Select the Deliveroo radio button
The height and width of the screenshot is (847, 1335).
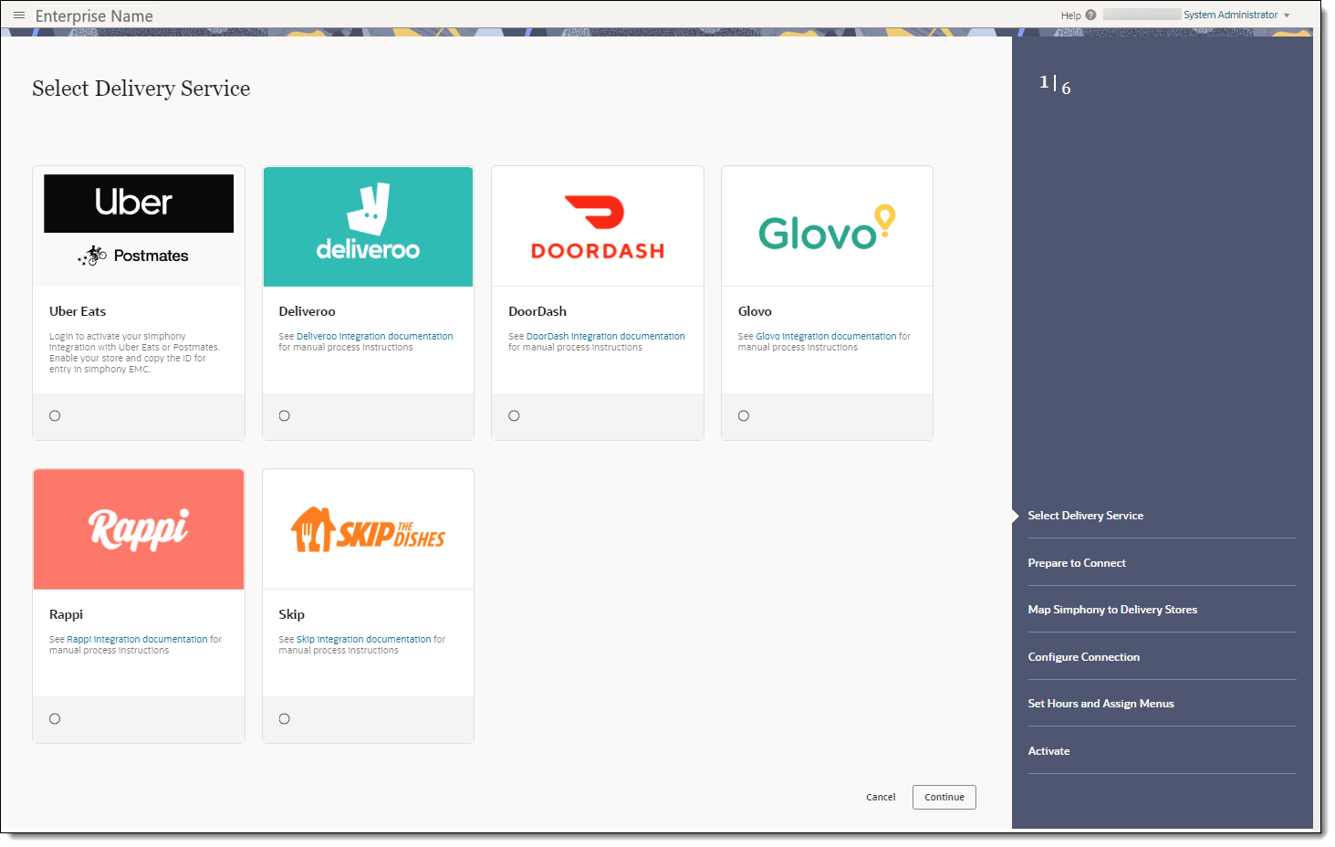[285, 416]
